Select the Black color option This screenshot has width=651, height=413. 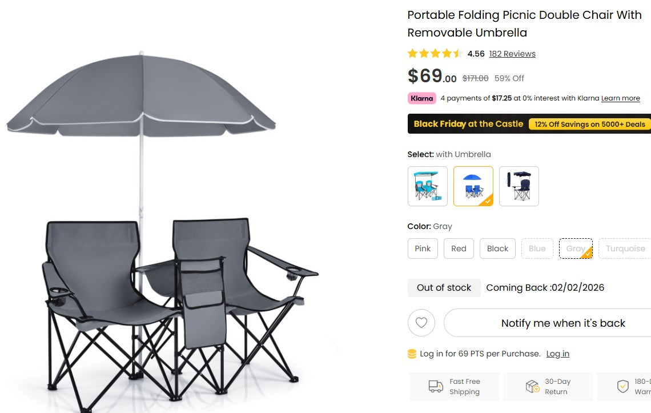[x=497, y=248]
